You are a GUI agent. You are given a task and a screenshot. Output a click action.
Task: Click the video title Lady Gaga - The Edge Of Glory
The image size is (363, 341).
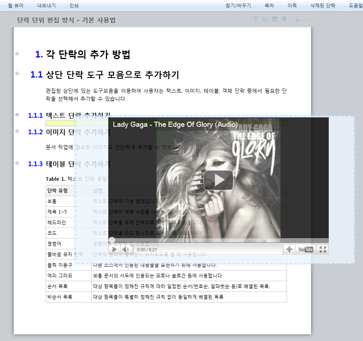pos(175,124)
